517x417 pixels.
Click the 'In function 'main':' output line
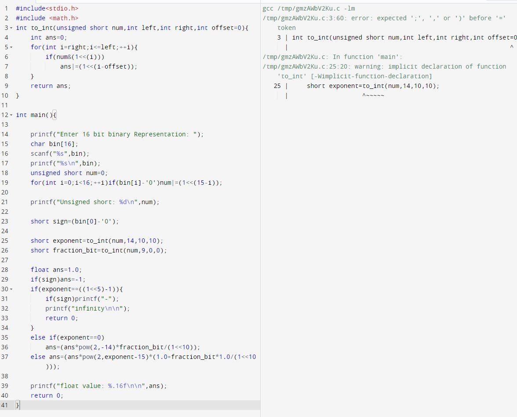point(332,57)
